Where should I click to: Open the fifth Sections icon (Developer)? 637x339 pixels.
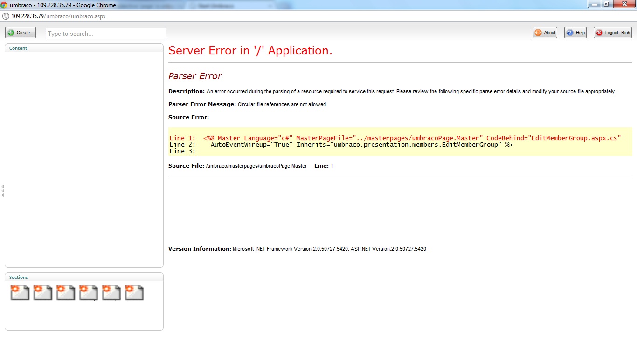tap(111, 292)
